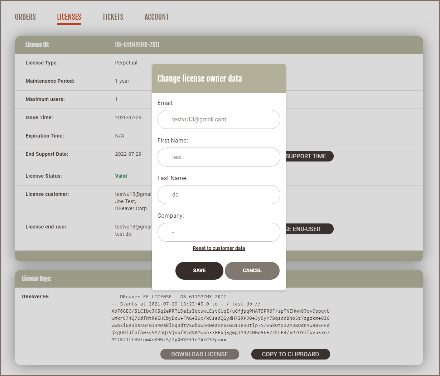The width and height of the screenshot is (440, 376).
Task: Click the License ID value DB-611MPZMX-ZKTI
Action: coord(137,45)
